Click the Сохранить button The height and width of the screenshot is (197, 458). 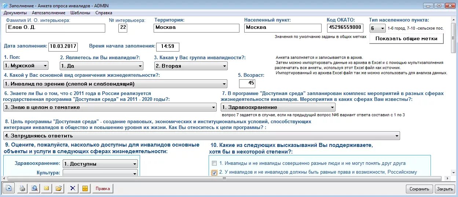click(x=419, y=189)
